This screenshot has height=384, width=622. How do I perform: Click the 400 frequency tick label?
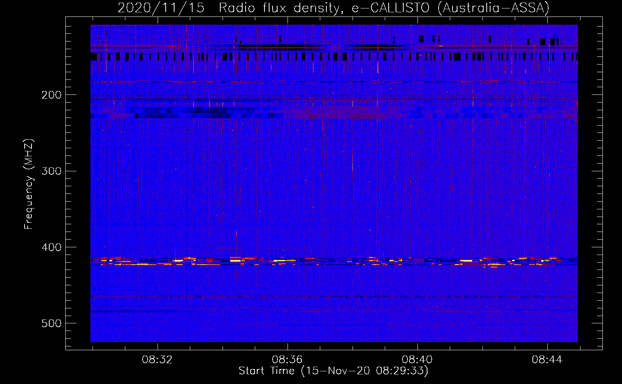pos(52,247)
